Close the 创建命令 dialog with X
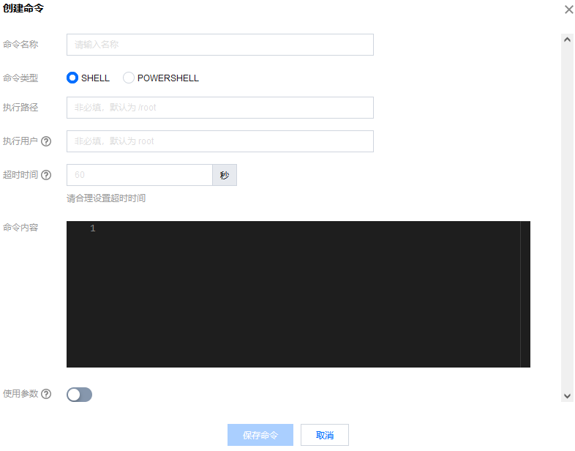 click(568, 10)
